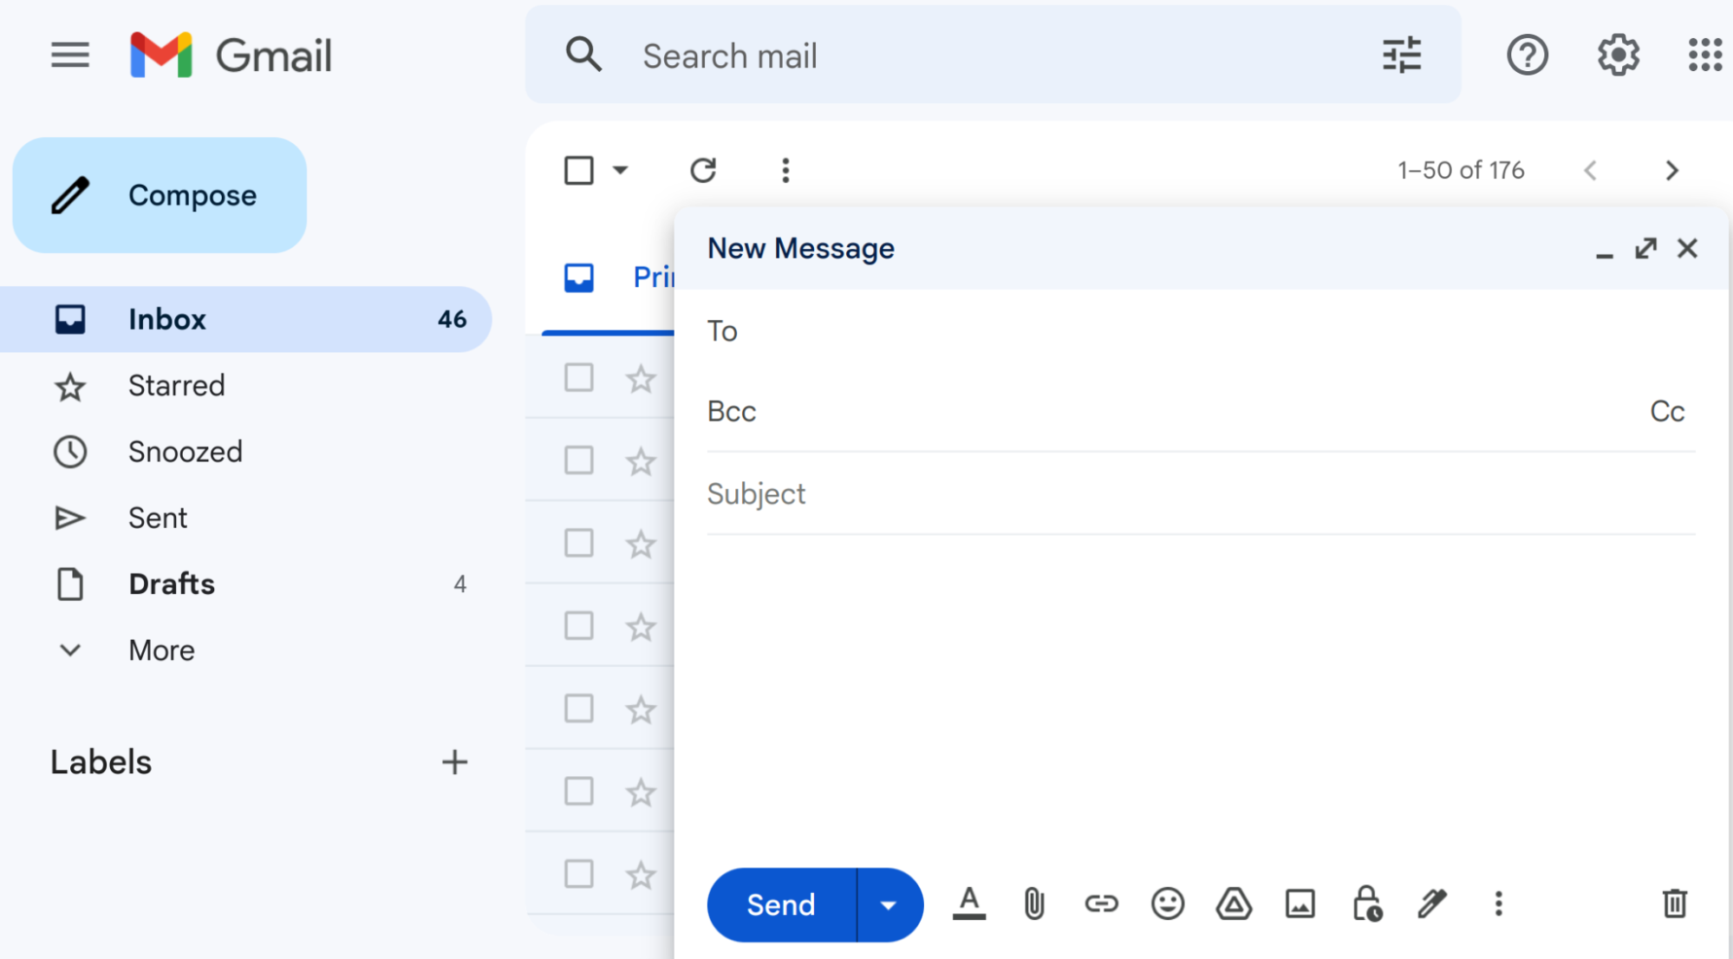Go to newer messages page arrow

[x=1590, y=170]
